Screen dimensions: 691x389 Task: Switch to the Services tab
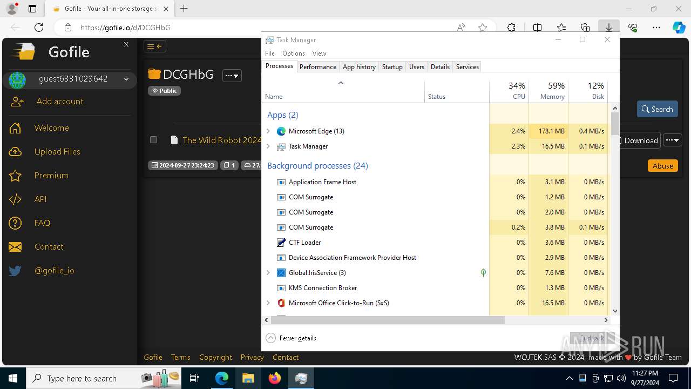468,67
